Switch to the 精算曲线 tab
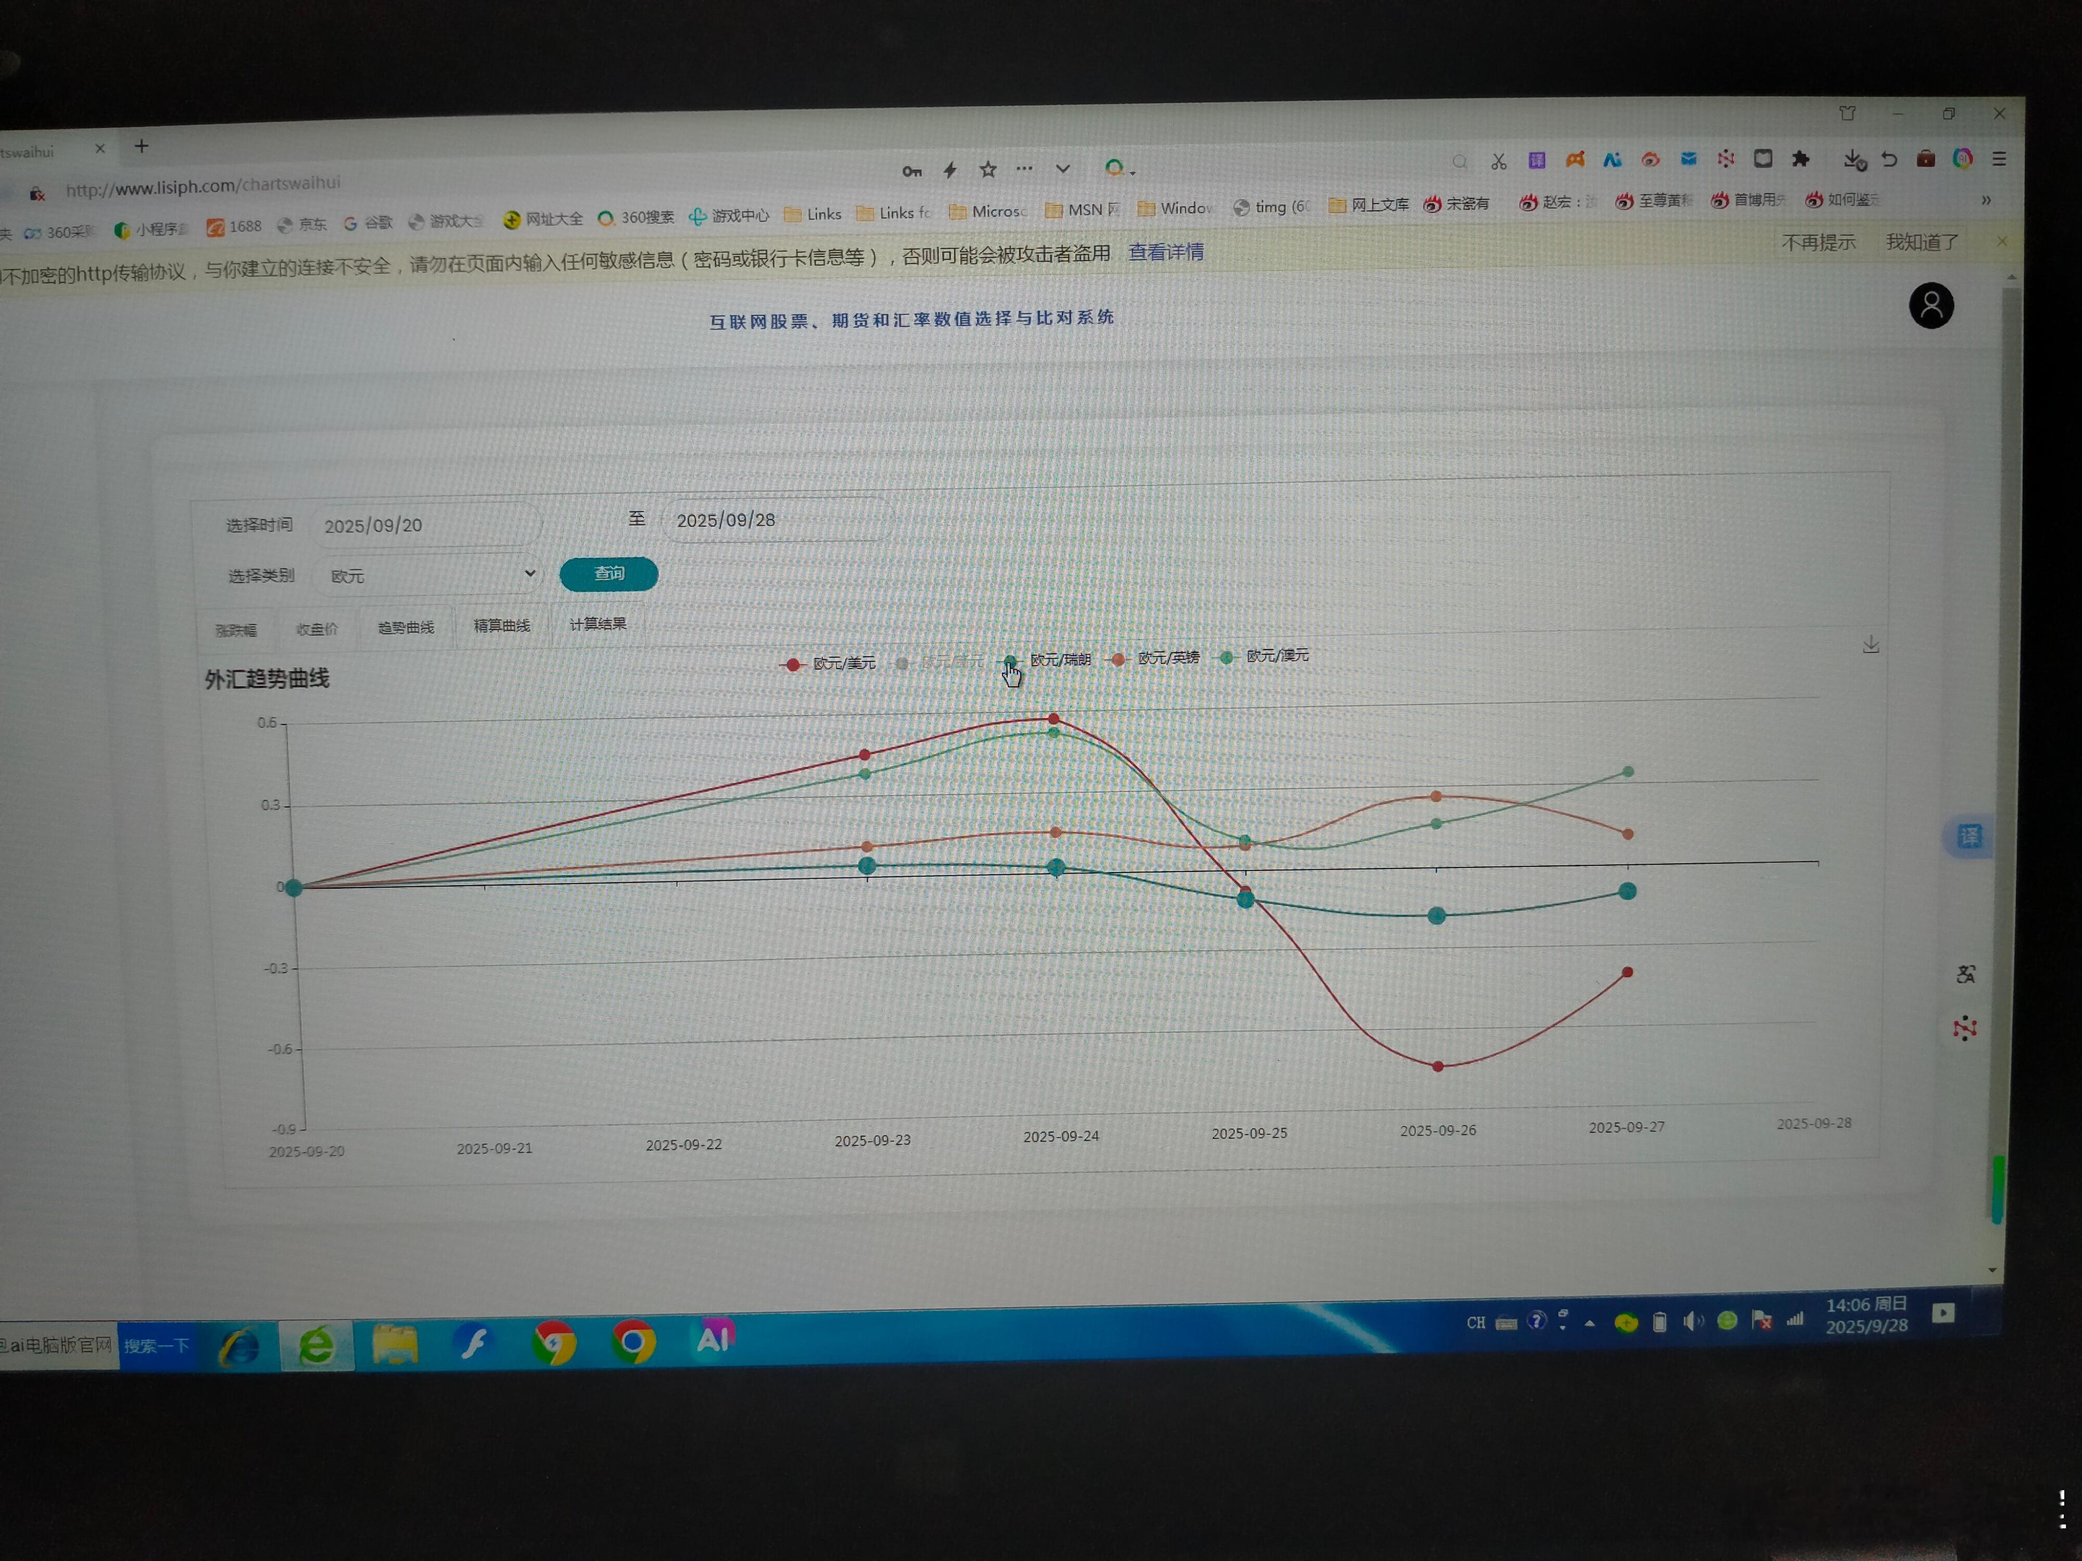The height and width of the screenshot is (1561, 2082). [502, 625]
